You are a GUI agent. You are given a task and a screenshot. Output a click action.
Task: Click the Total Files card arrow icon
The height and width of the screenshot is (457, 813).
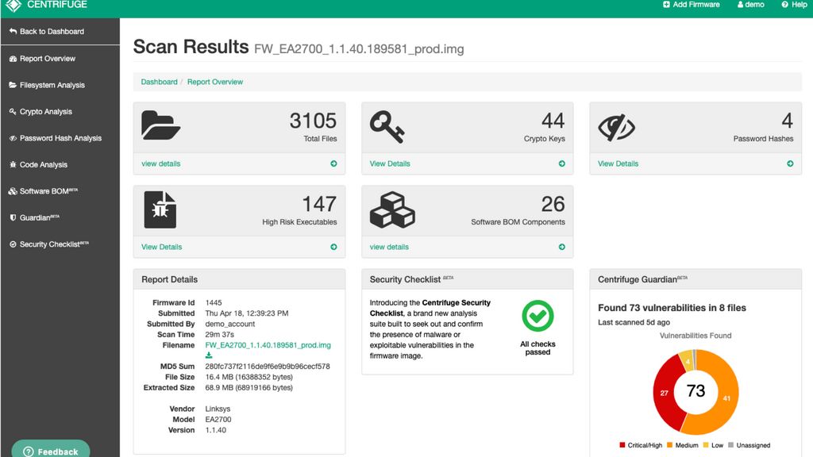334,163
